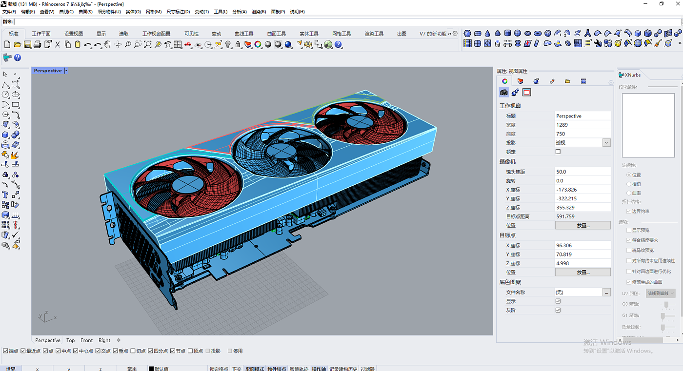The height and width of the screenshot is (371, 683).
Task: Toggle the 锁定 viewport lock checkbox
Action: (x=558, y=152)
